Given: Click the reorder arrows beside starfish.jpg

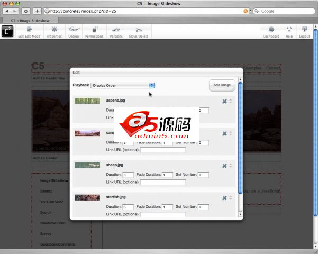Looking at the screenshot, I should click(231, 198).
